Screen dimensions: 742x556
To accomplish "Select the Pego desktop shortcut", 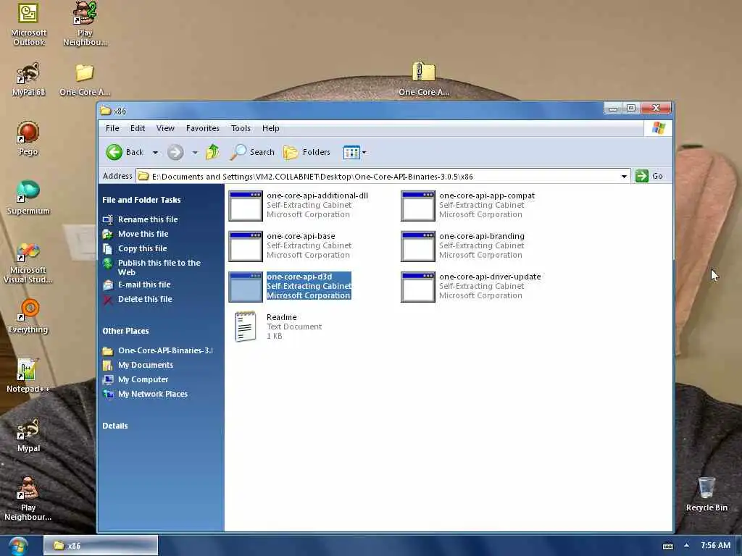I will pos(28,138).
